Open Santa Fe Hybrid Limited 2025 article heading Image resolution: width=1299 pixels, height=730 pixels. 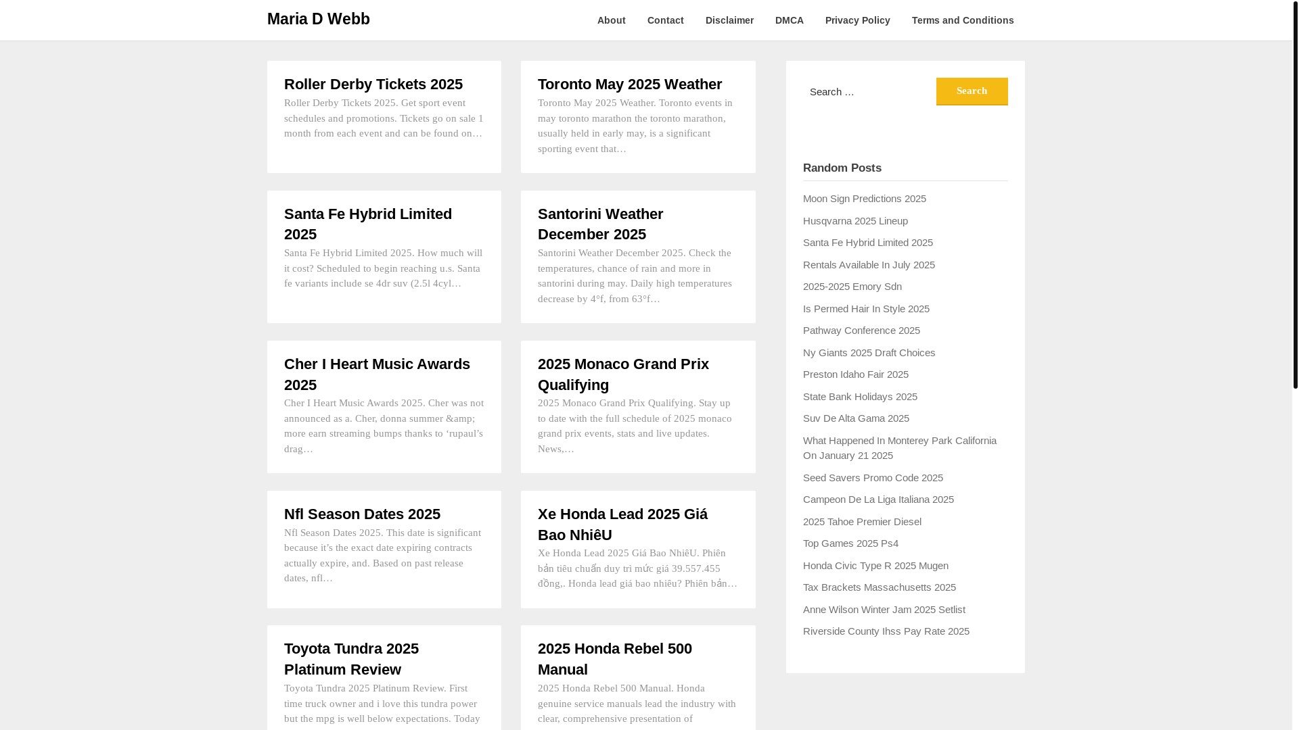coord(368,224)
